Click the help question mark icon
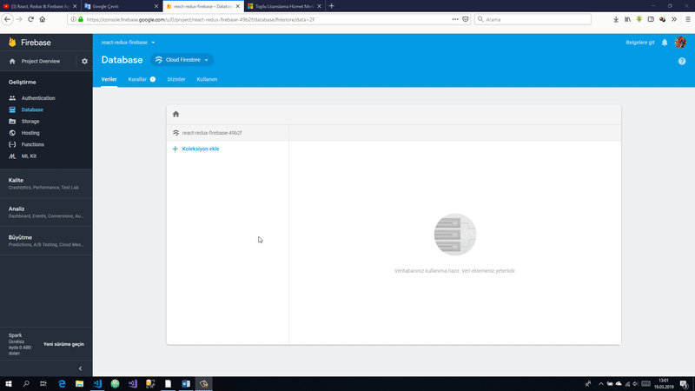This screenshot has height=391, width=695. (x=682, y=61)
